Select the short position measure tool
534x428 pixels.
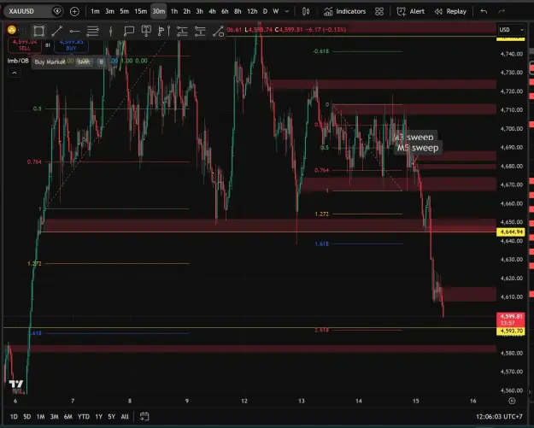(x=200, y=32)
